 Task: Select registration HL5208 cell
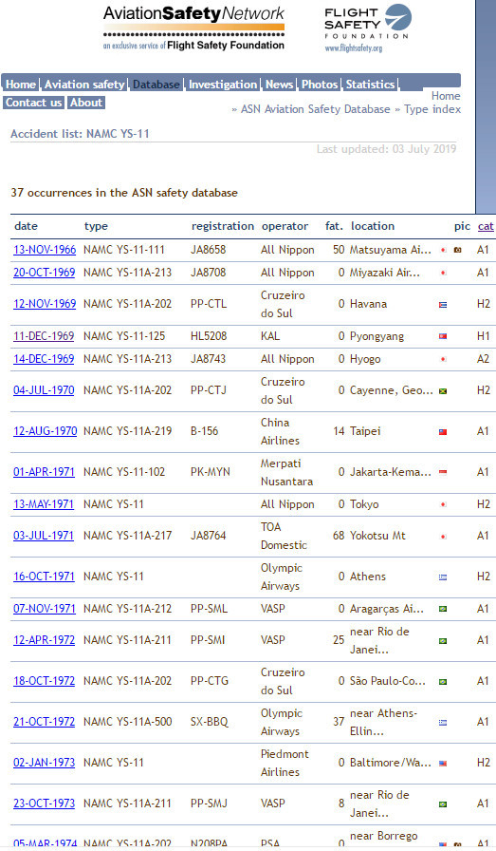[x=208, y=336]
